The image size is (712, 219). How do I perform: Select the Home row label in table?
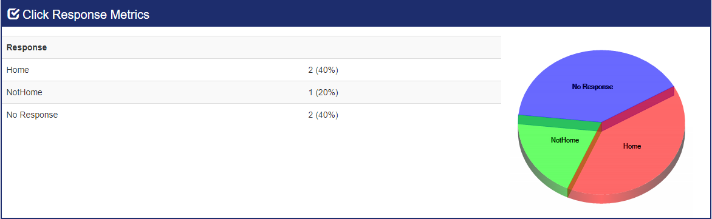coord(18,70)
